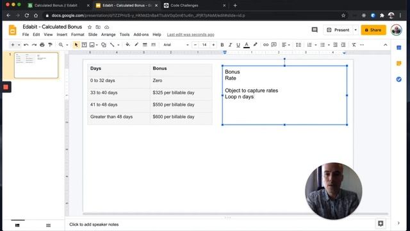
Task: Switch to grid view of slides
Action: click(x=48, y=225)
